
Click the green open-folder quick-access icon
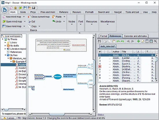coord(20,8)
